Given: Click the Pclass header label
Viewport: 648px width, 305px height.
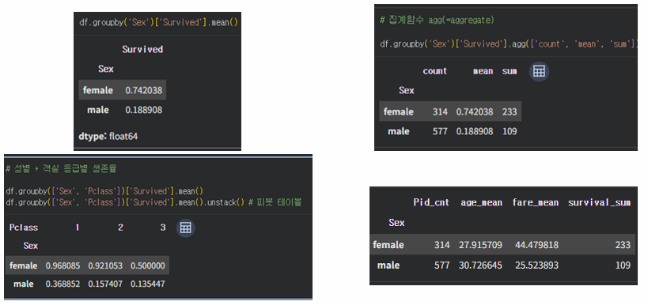Looking at the screenshot, I should pyautogui.click(x=24, y=228).
